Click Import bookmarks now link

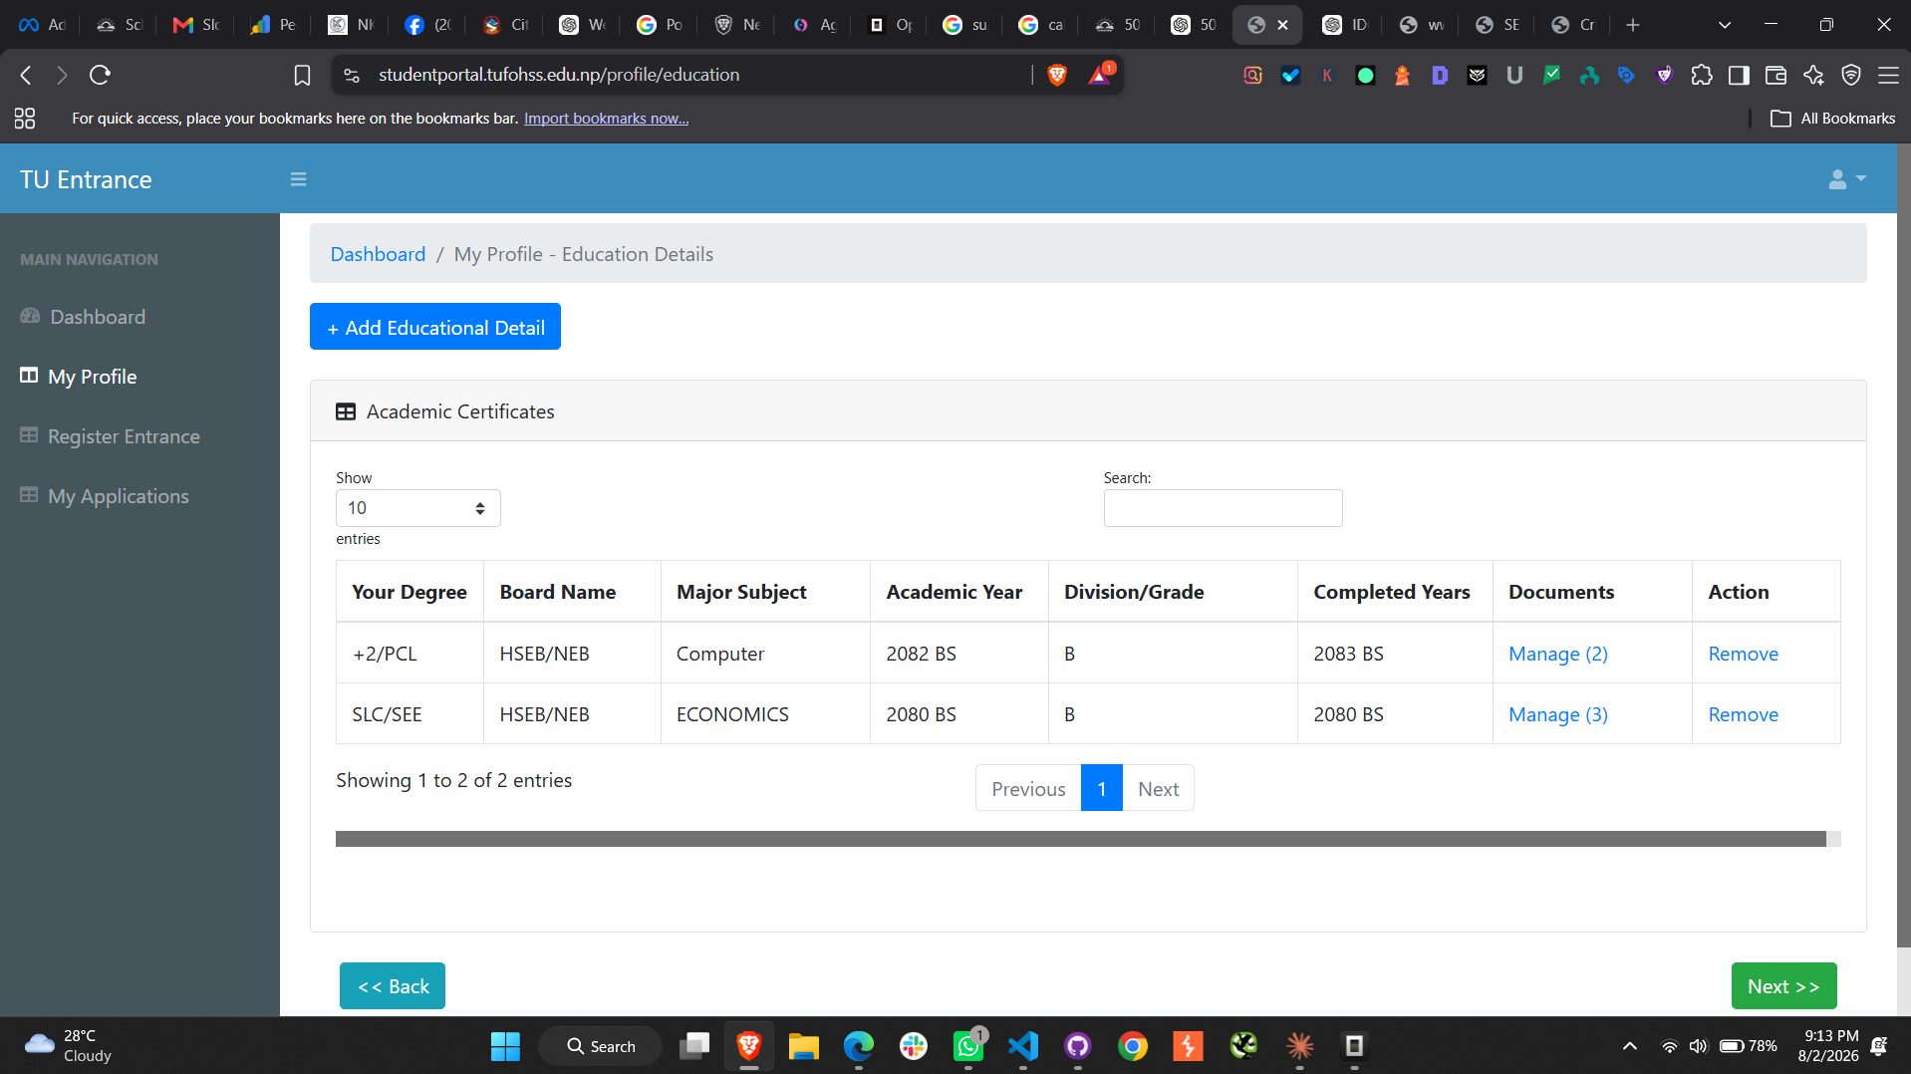point(606,119)
